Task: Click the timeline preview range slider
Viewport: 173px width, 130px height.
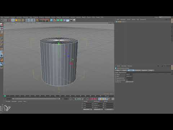Action: [36, 99]
